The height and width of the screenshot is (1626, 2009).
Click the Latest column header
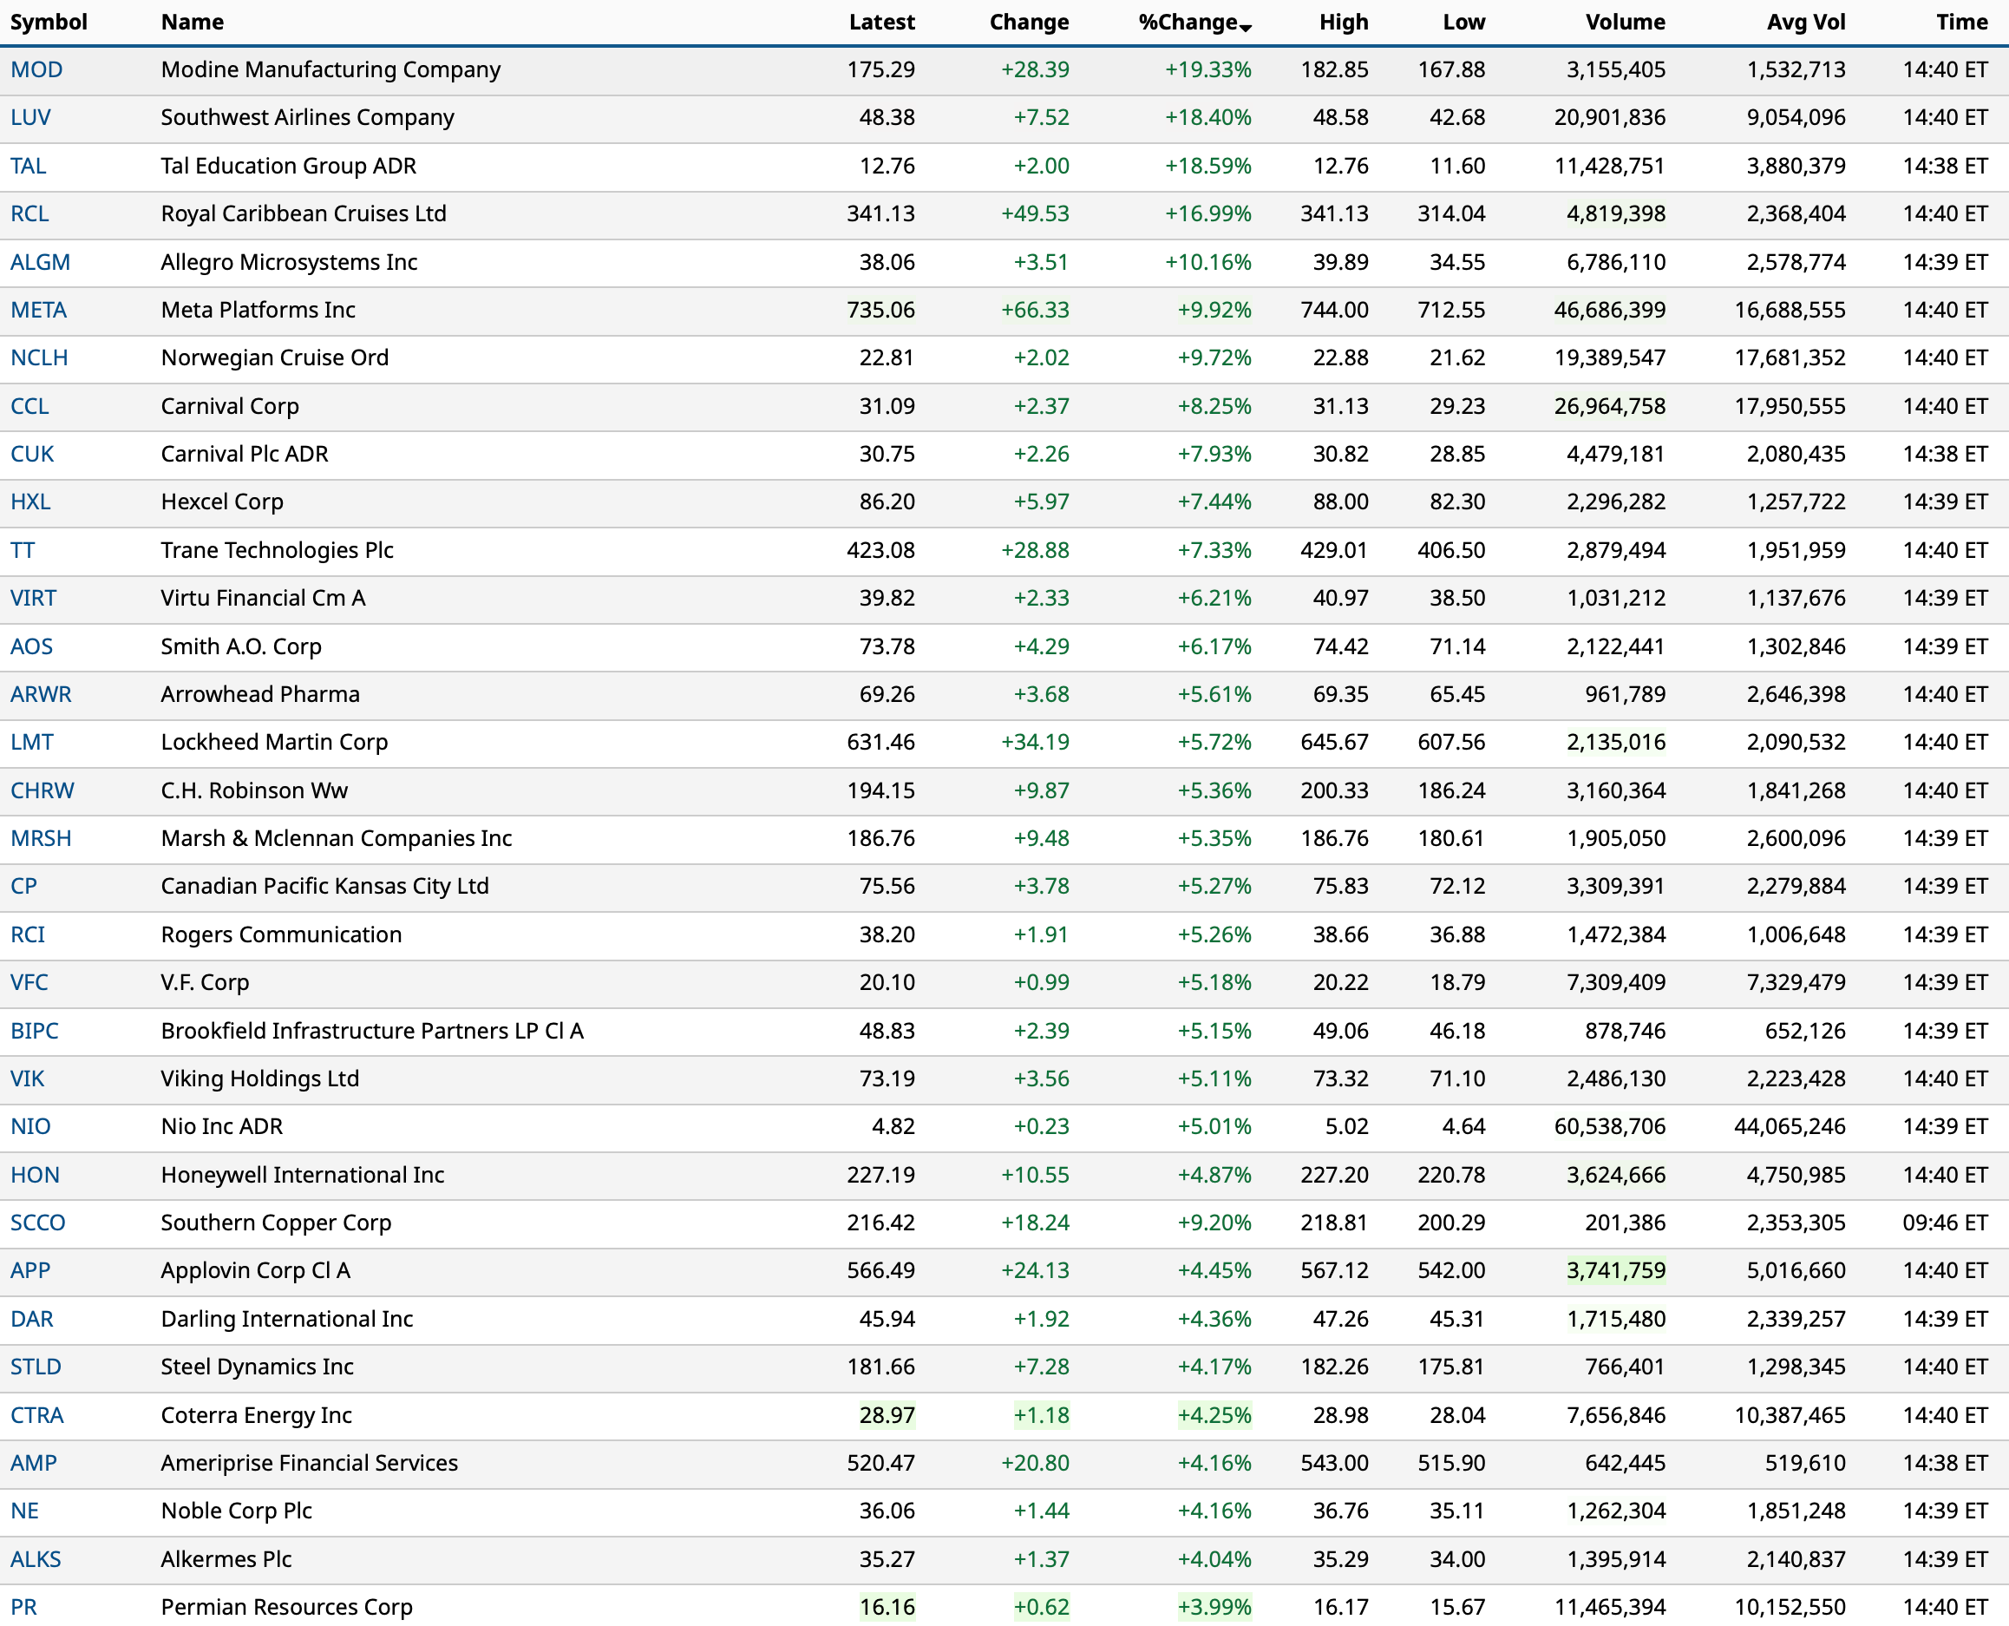(x=881, y=22)
